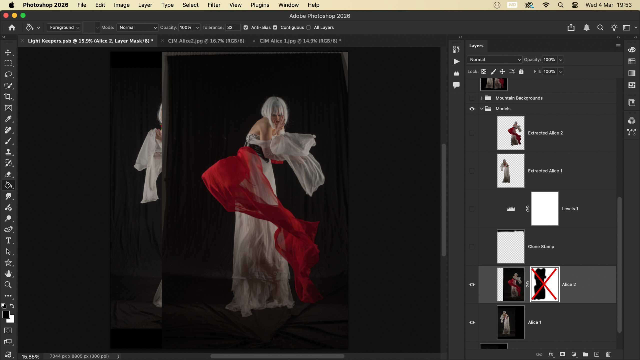Uncheck the Contiguous checkbox

[275, 27]
